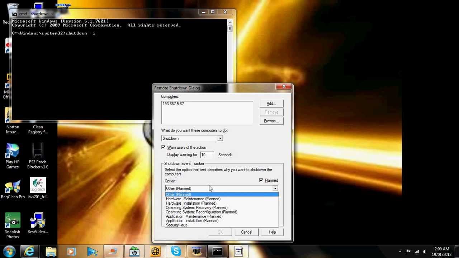Pick Operating System: Reconfiguration (Planned)
Screen dimensions: 459x258
222,212
